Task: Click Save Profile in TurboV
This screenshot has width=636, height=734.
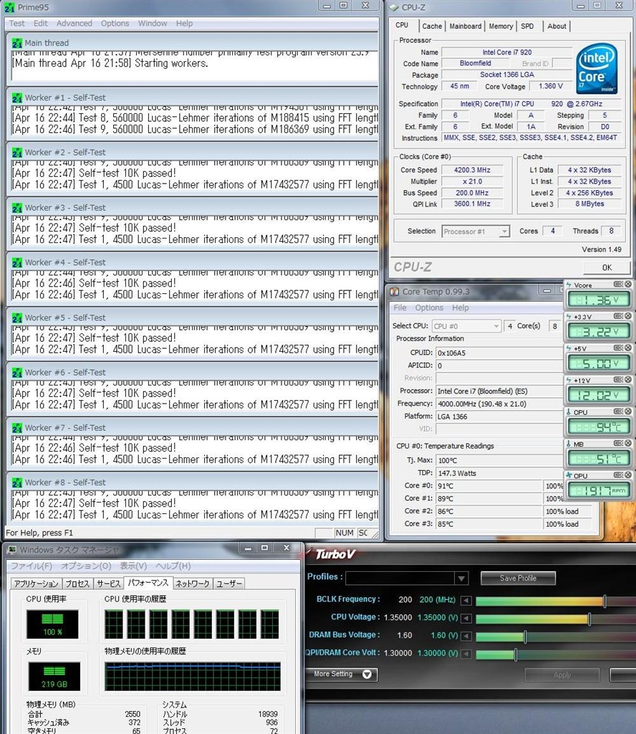Action: tap(518, 578)
